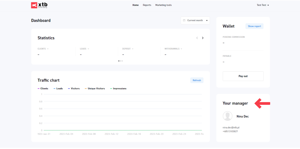Click the arrow next to LEADS
This screenshot has height=149, width=300.
[x=88, y=49]
